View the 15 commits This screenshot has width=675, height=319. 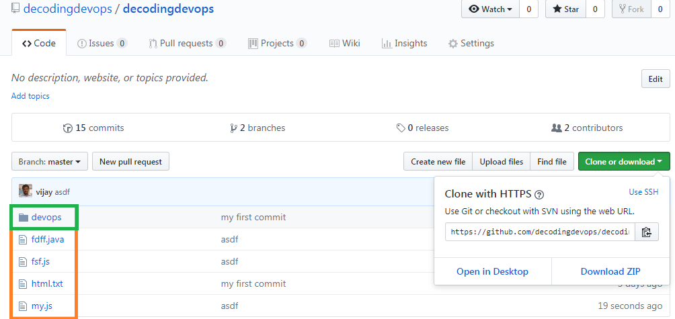pos(93,128)
